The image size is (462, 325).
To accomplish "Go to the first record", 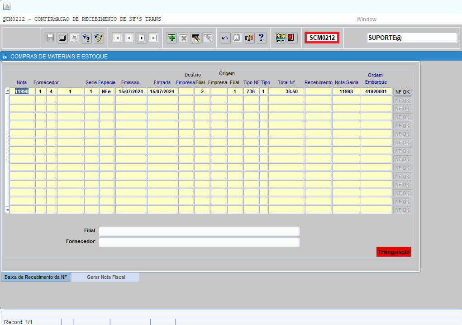I will click(117, 38).
